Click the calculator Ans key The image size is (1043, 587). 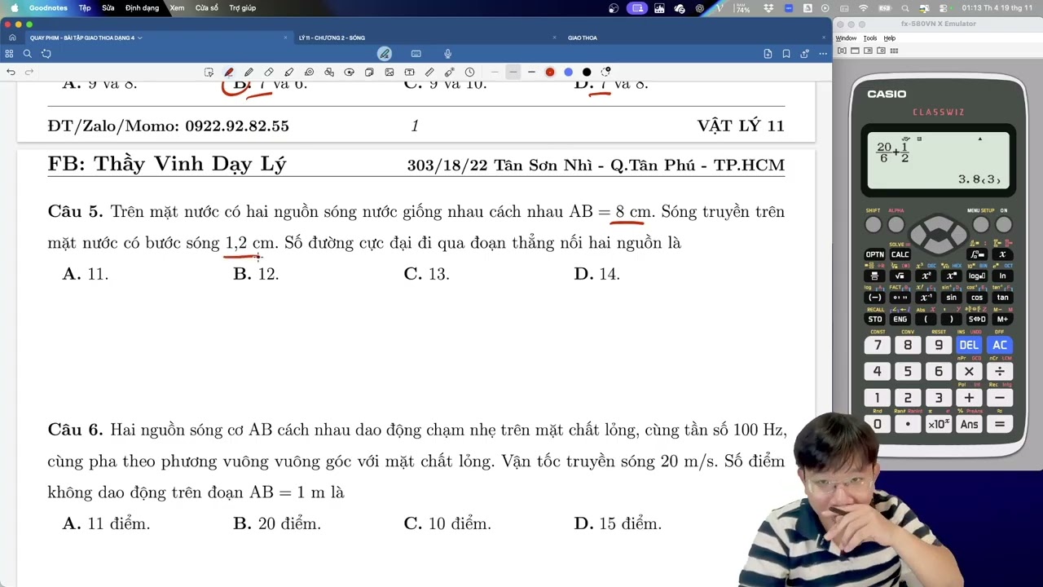[969, 424]
